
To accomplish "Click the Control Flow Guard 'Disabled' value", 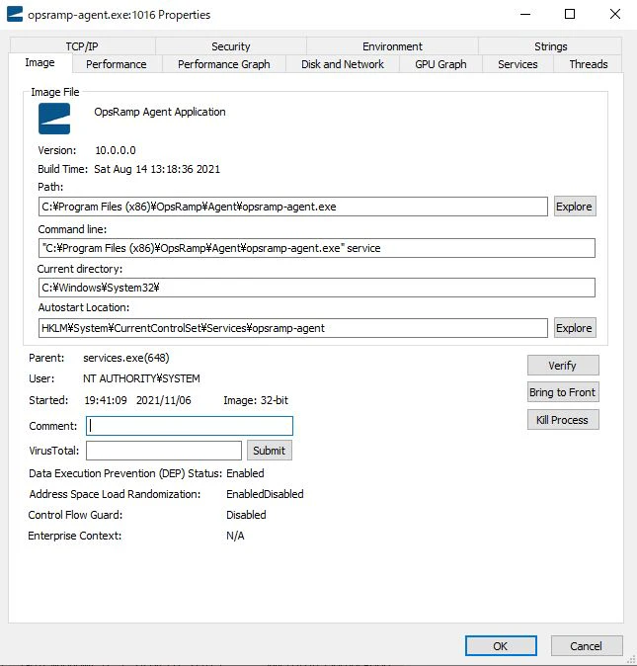I will click(246, 515).
